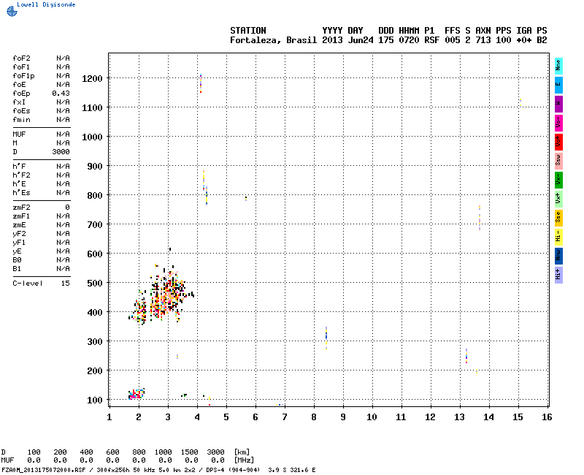This screenshot has height=475, width=584.
Task: Select the magenta Vo- legend swatch
Action: [x=558, y=123]
